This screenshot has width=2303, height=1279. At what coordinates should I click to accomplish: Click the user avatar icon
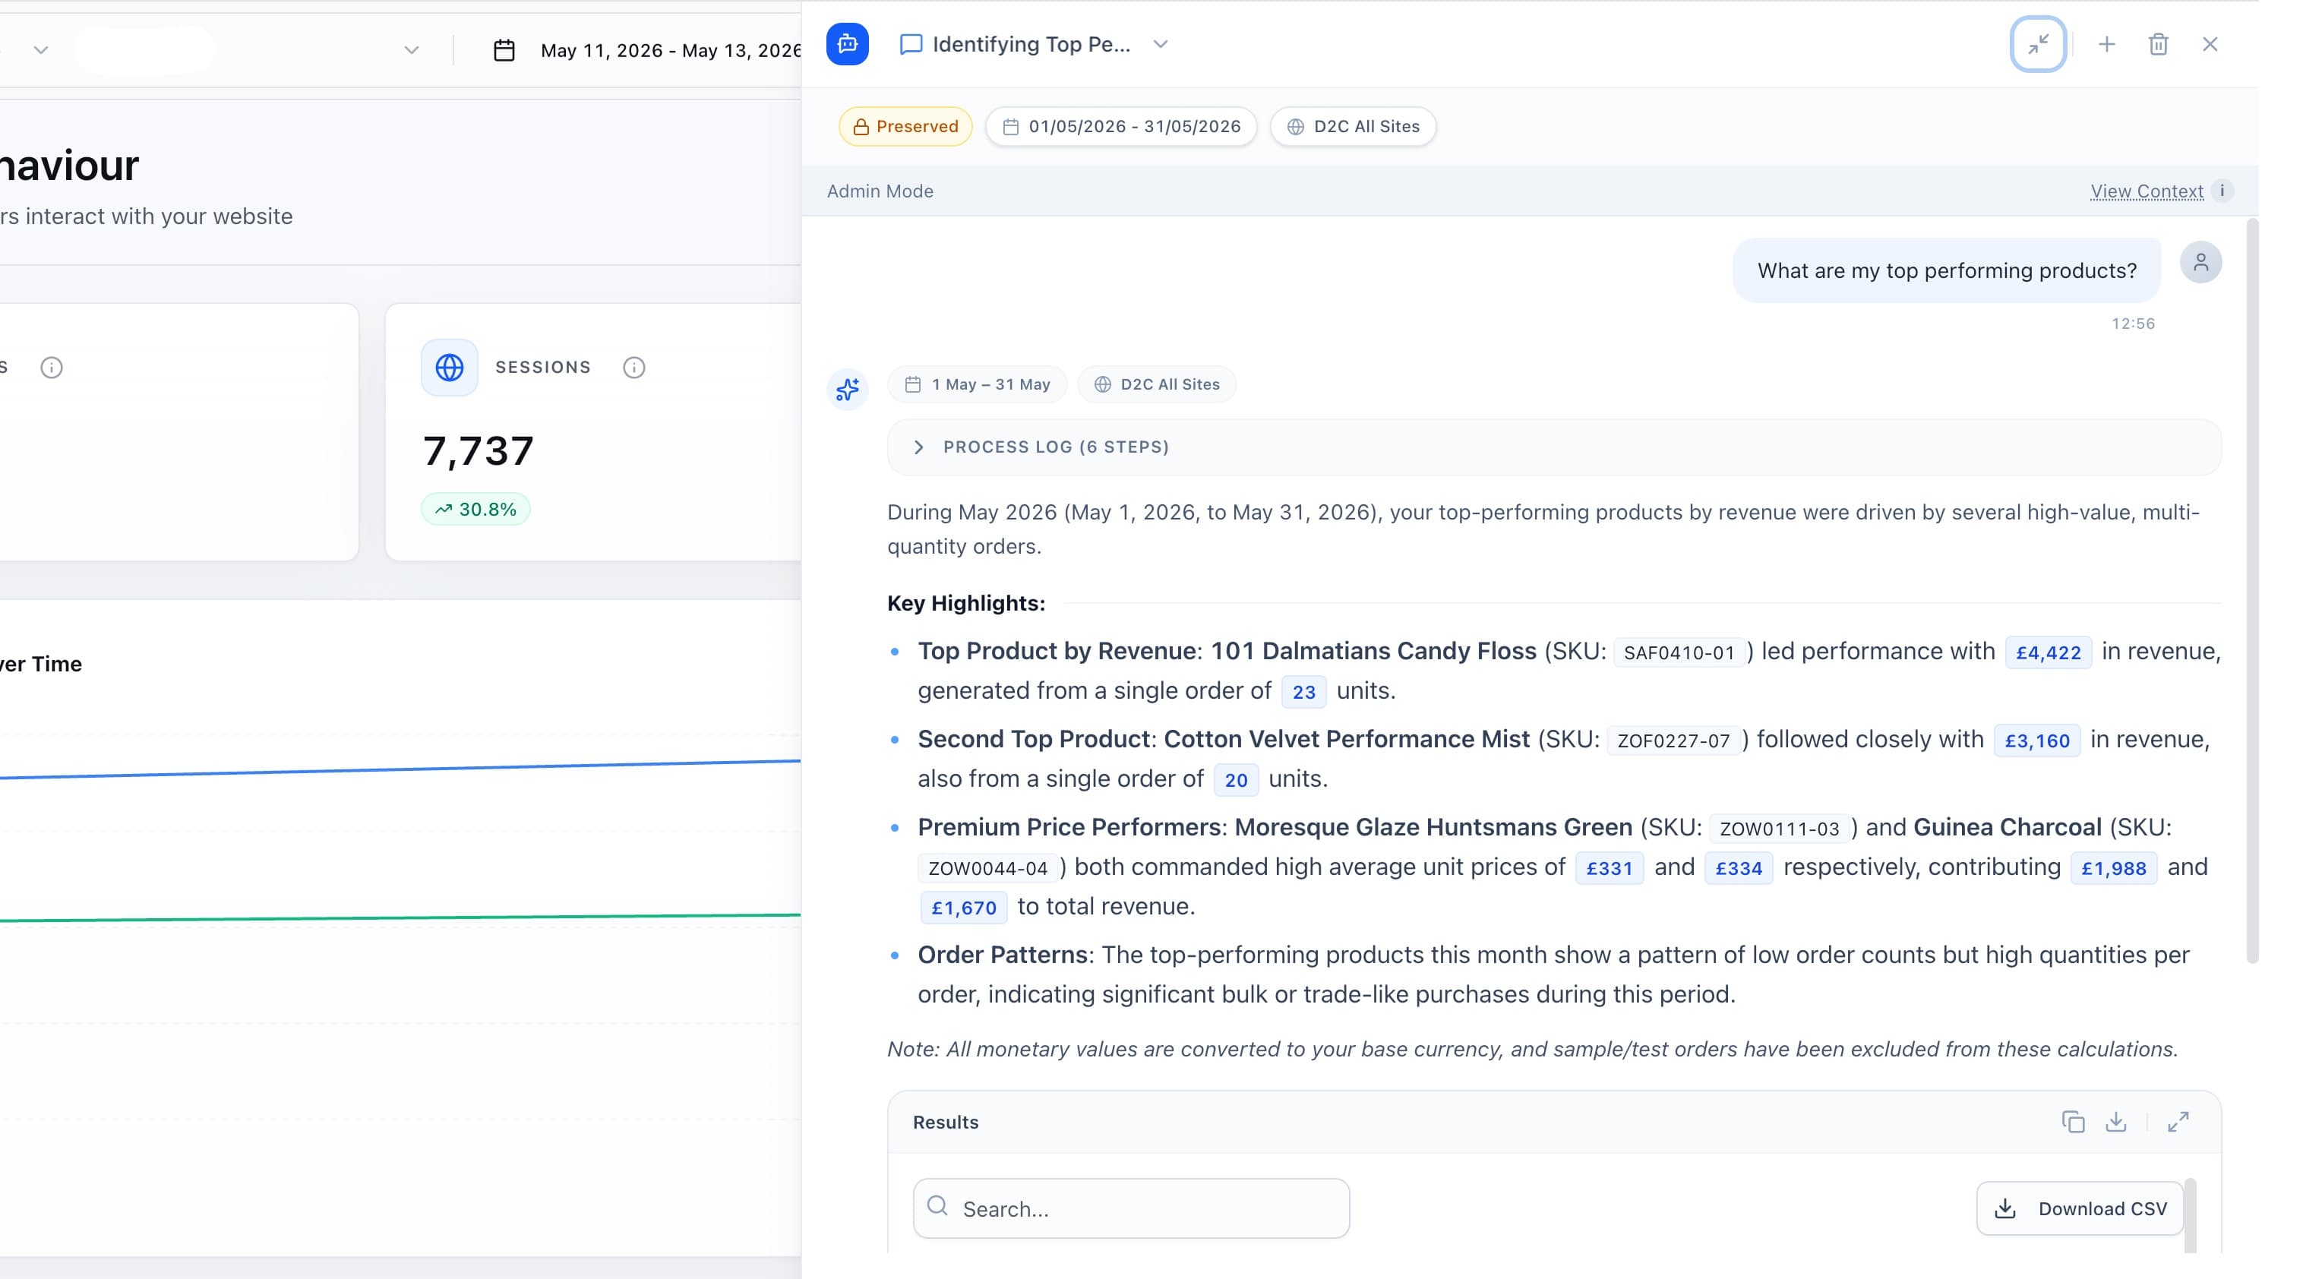tap(2200, 263)
